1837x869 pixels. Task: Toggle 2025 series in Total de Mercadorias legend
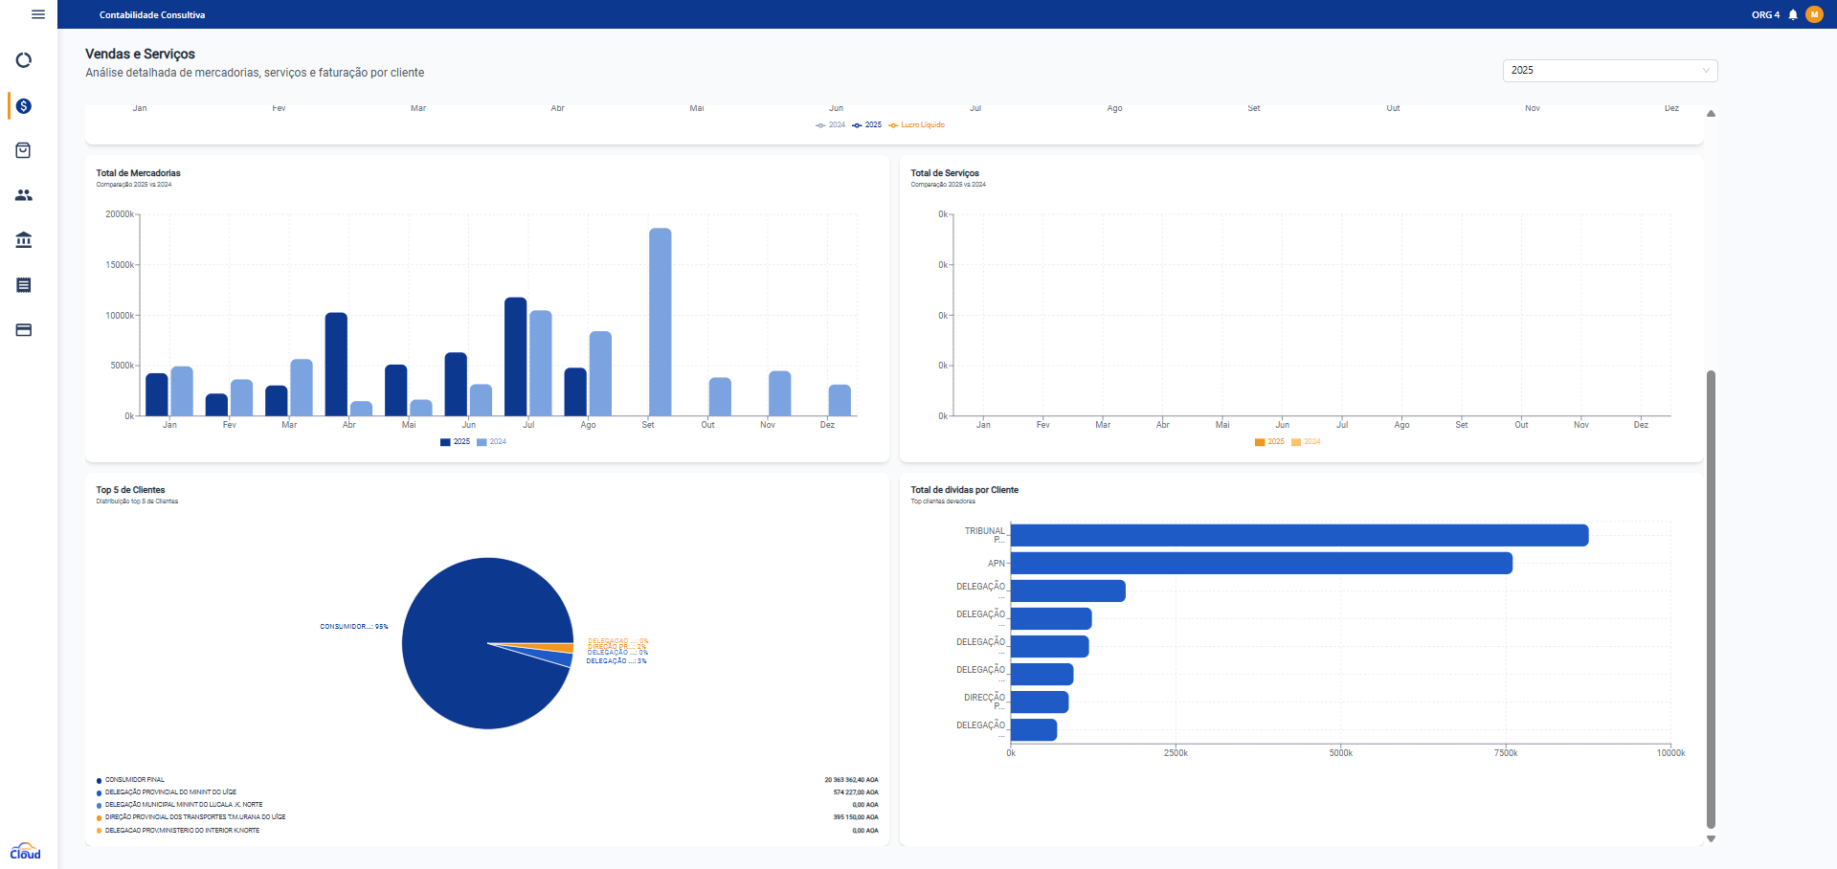pos(456,442)
